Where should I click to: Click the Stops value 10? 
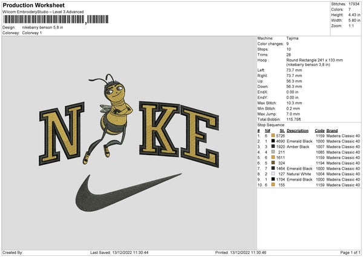click(289, 49)
